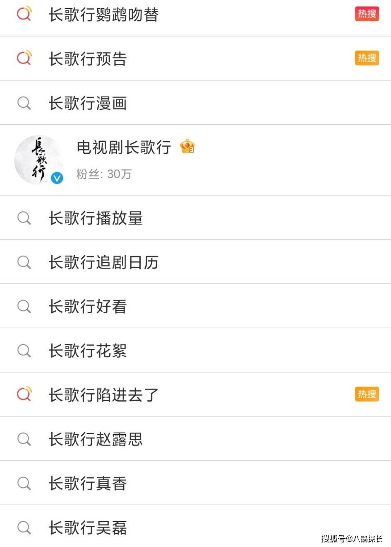Click the crown membership icon next to 电视剧长歌行
The width and height of the screenshot is (391, 547).
[187, 146]
